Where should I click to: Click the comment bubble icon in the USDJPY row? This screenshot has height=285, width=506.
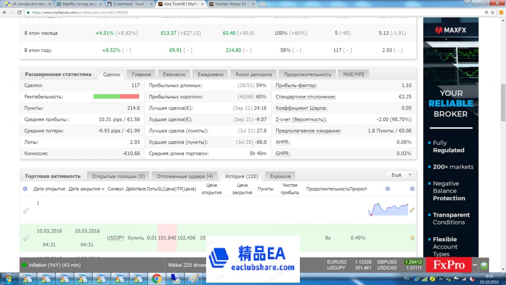pos(412,238)
